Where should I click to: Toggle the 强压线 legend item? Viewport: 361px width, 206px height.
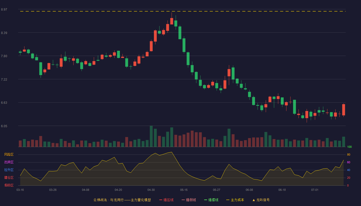[166, 200]
